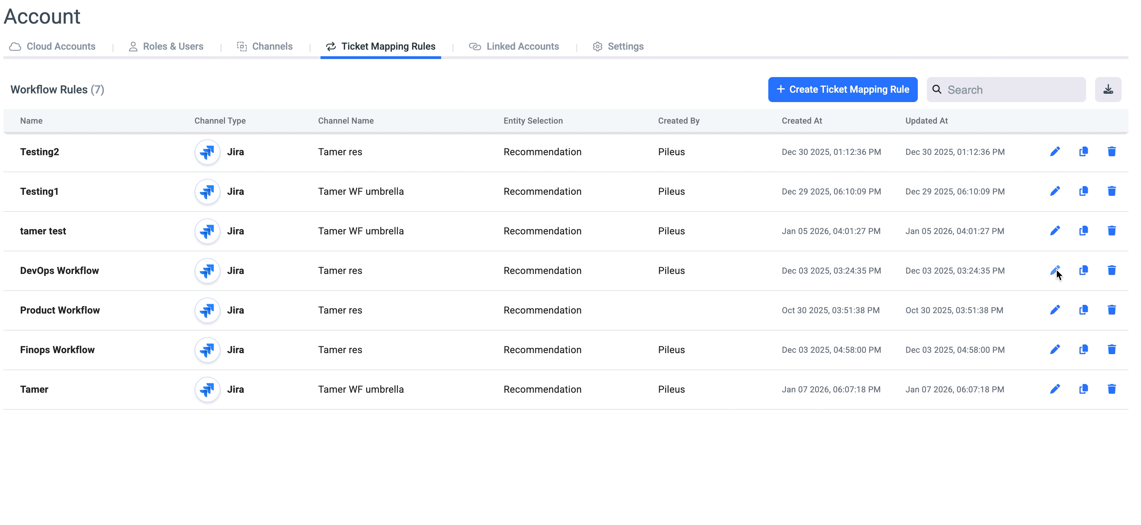Delete the Product Workflow rule
The width and height of the screenshot is (1141, 525).
tap(1111, 310)
